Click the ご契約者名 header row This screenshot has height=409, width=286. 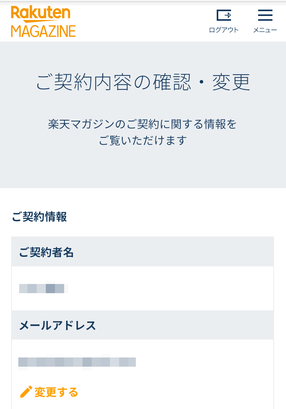coord(143,252)
